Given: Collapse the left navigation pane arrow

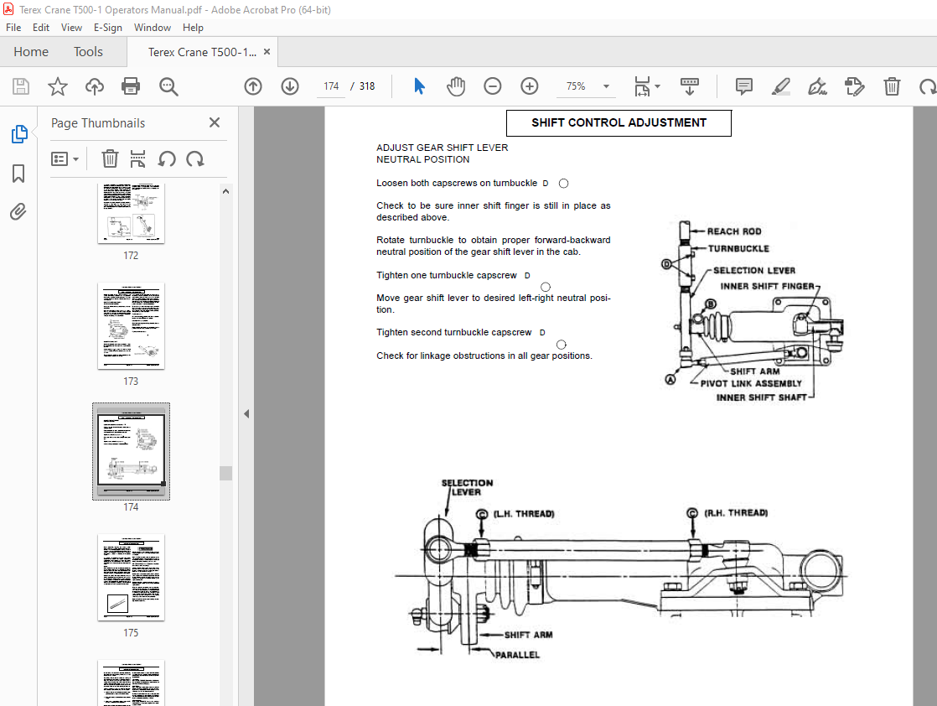Looking at the screenshot, I should coord(246,413).
